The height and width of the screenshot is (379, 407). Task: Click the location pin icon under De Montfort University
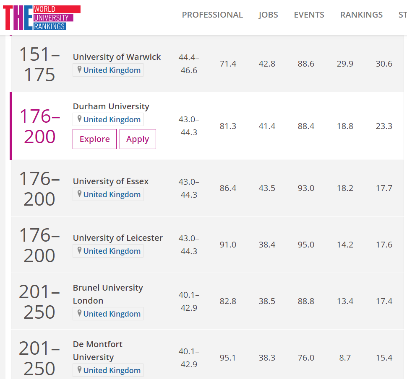pos(79,370)
